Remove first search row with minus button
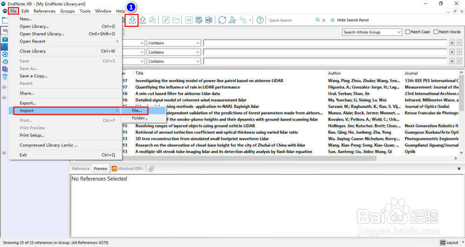The image size is (465, 247). (x=459, y=43)
